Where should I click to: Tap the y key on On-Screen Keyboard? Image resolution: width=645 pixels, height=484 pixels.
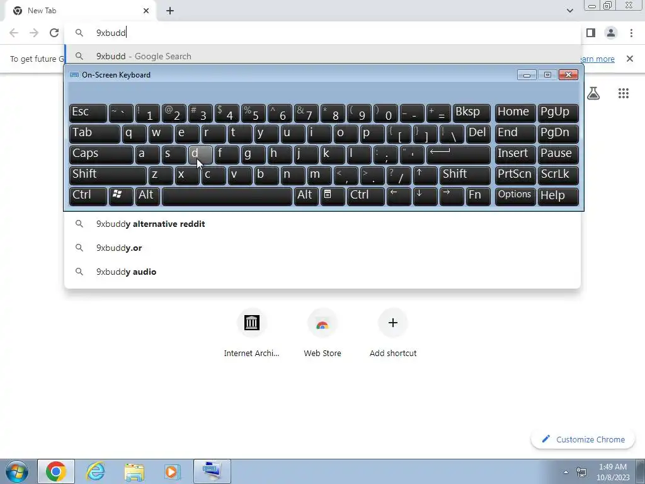click(266, 134)
